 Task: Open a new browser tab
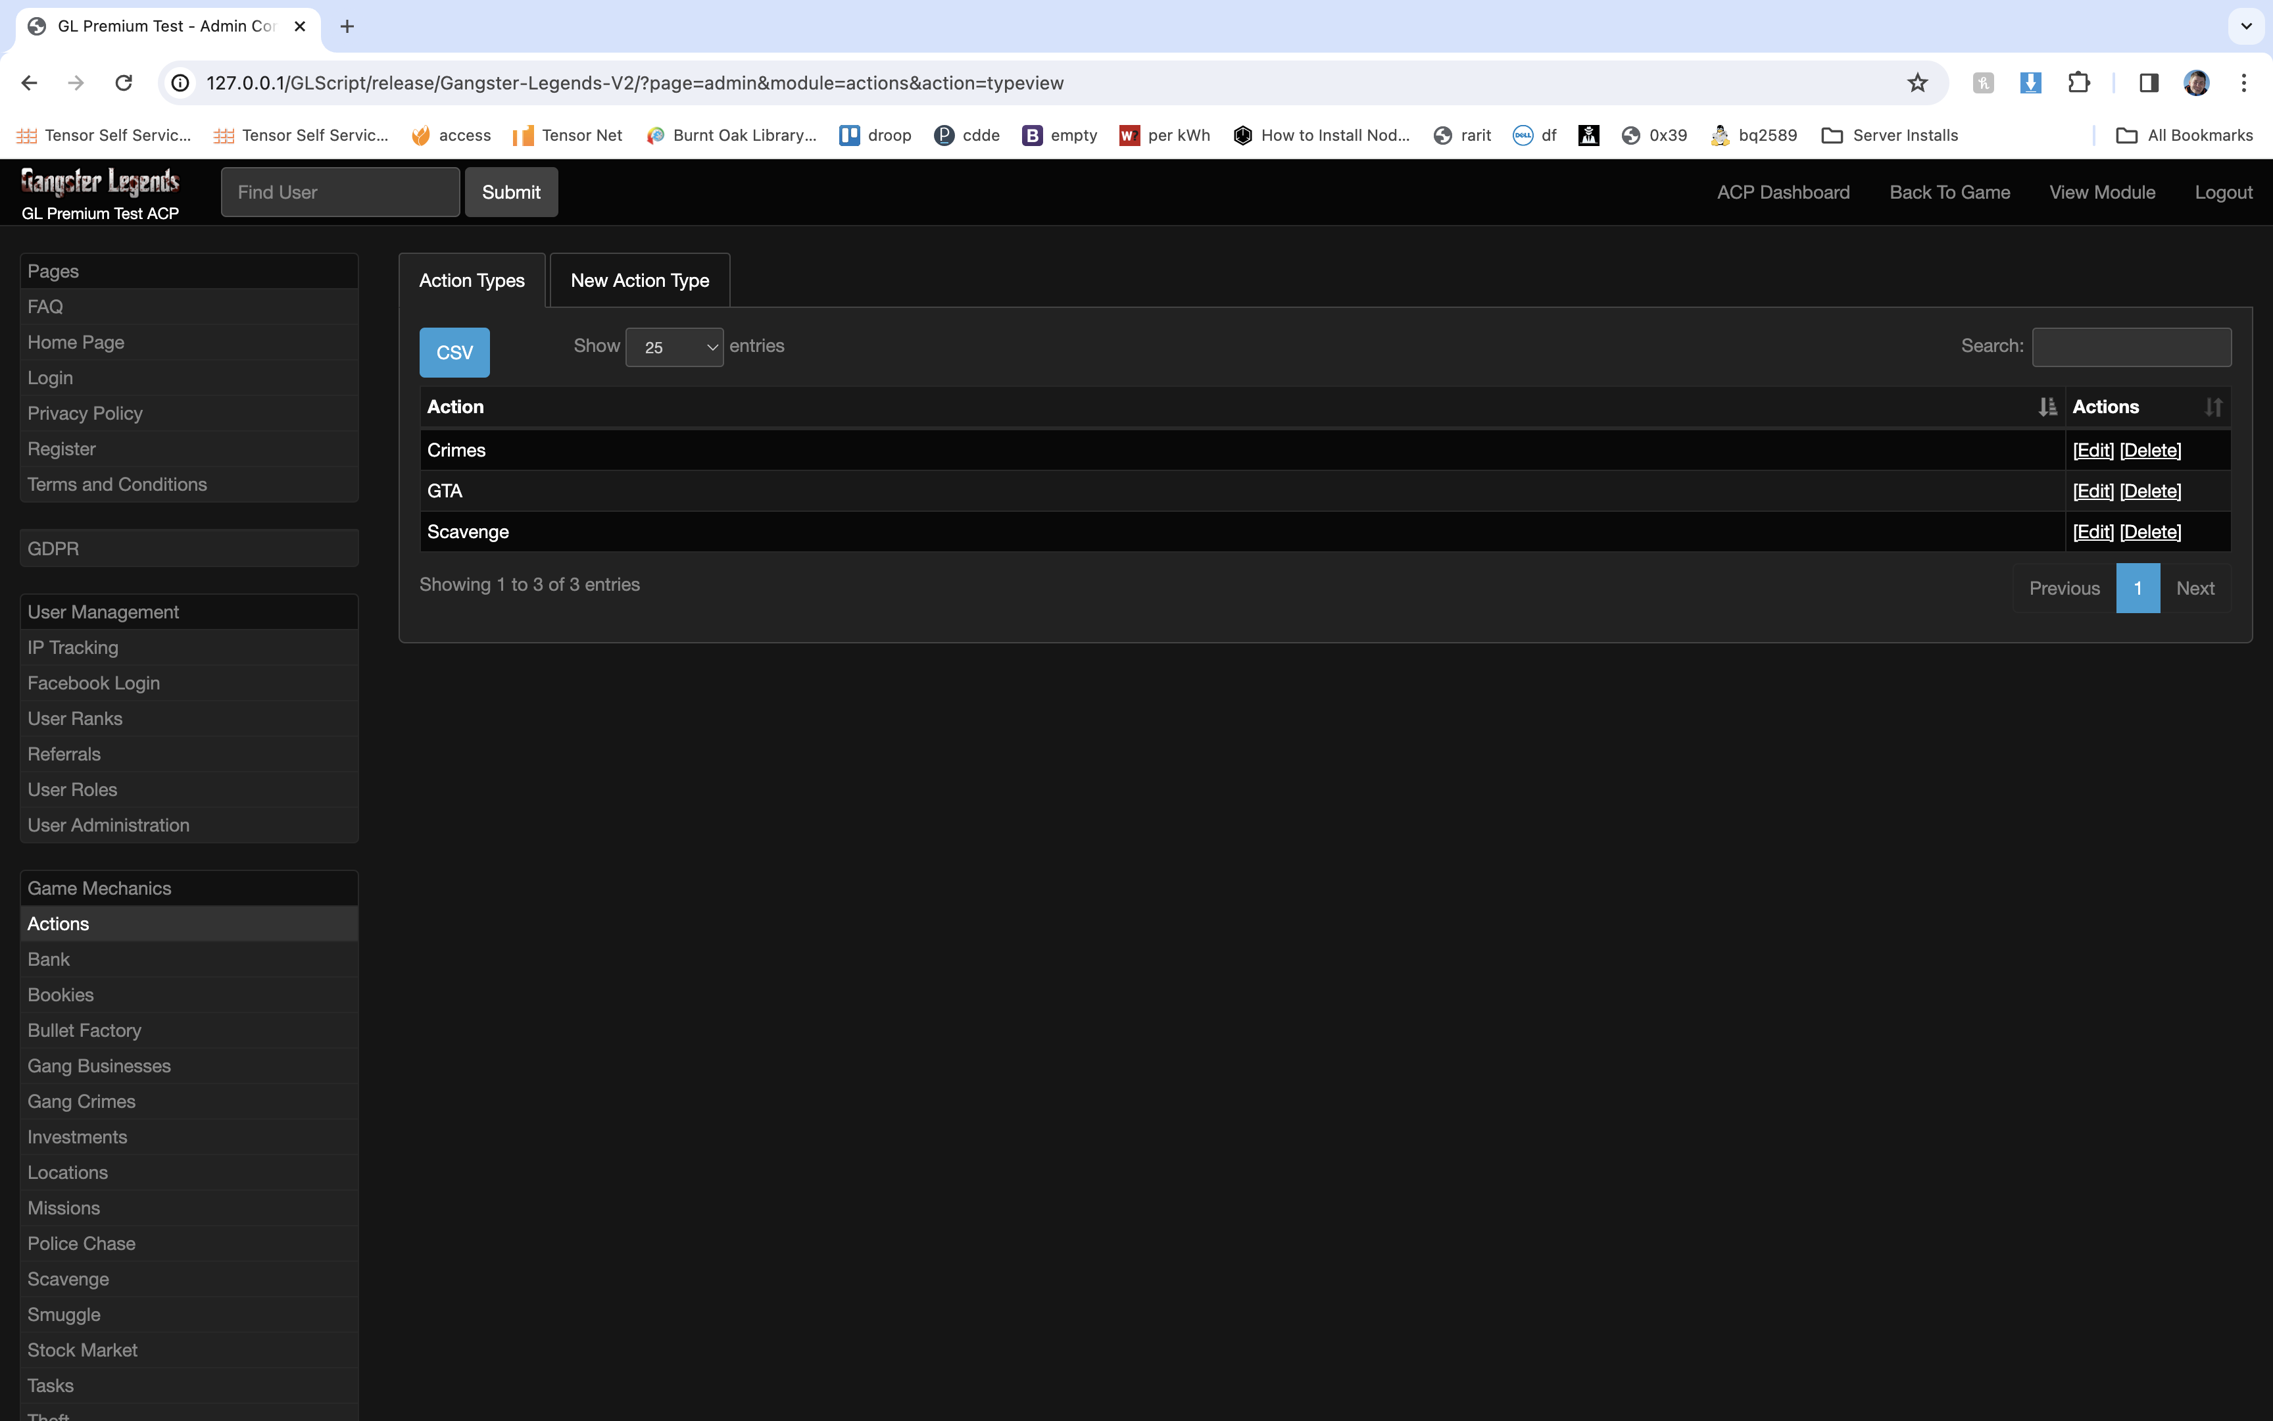tap(347, 26)
